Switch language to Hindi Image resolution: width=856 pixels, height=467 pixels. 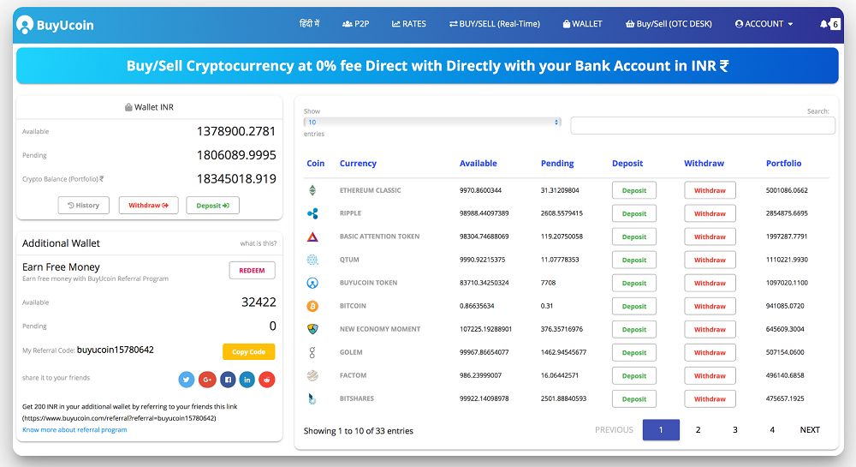[x=310, y=23]
